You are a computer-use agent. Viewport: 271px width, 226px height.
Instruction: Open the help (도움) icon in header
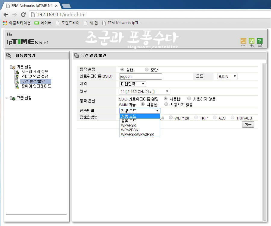click(x=260, y=41)
